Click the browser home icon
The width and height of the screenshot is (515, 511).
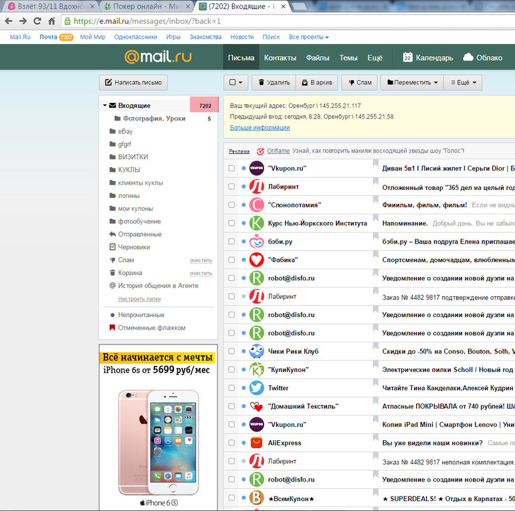pyautogui.click(x=51, y=21)
